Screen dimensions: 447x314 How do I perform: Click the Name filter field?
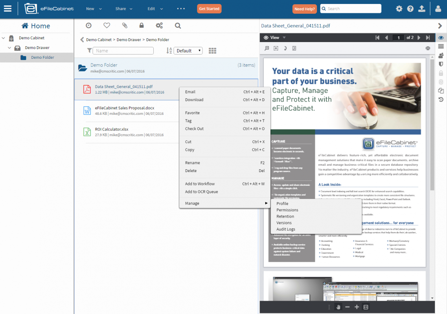[x=123, y=51]
